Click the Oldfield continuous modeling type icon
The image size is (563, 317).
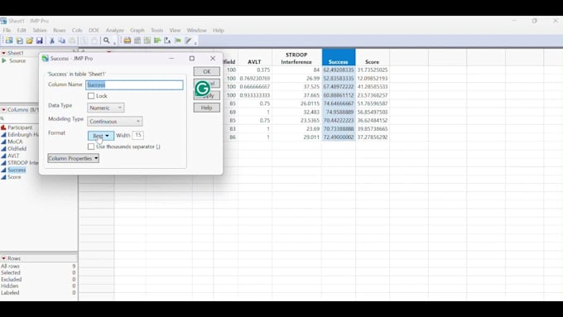(3, 149)
